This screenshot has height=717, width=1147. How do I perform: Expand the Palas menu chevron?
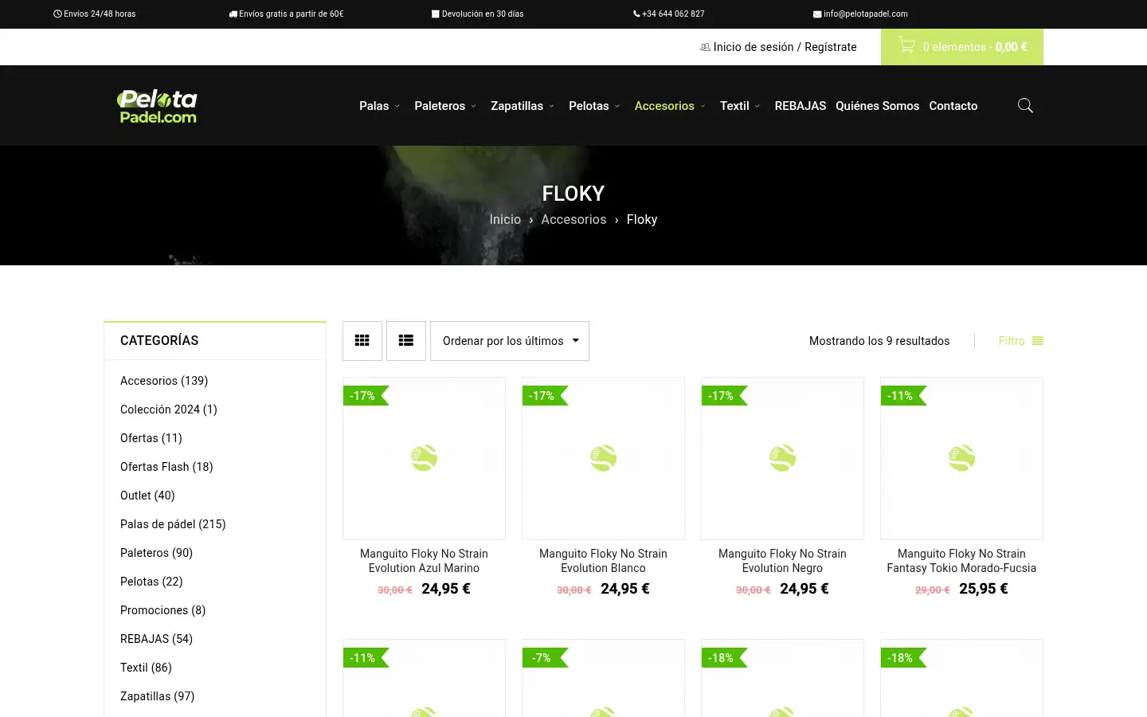pyautogui.click(x=397, y=106)
